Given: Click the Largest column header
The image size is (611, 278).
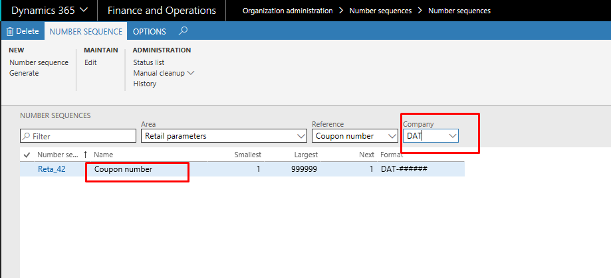Looking at the screenshot, I should coord(306,155).
